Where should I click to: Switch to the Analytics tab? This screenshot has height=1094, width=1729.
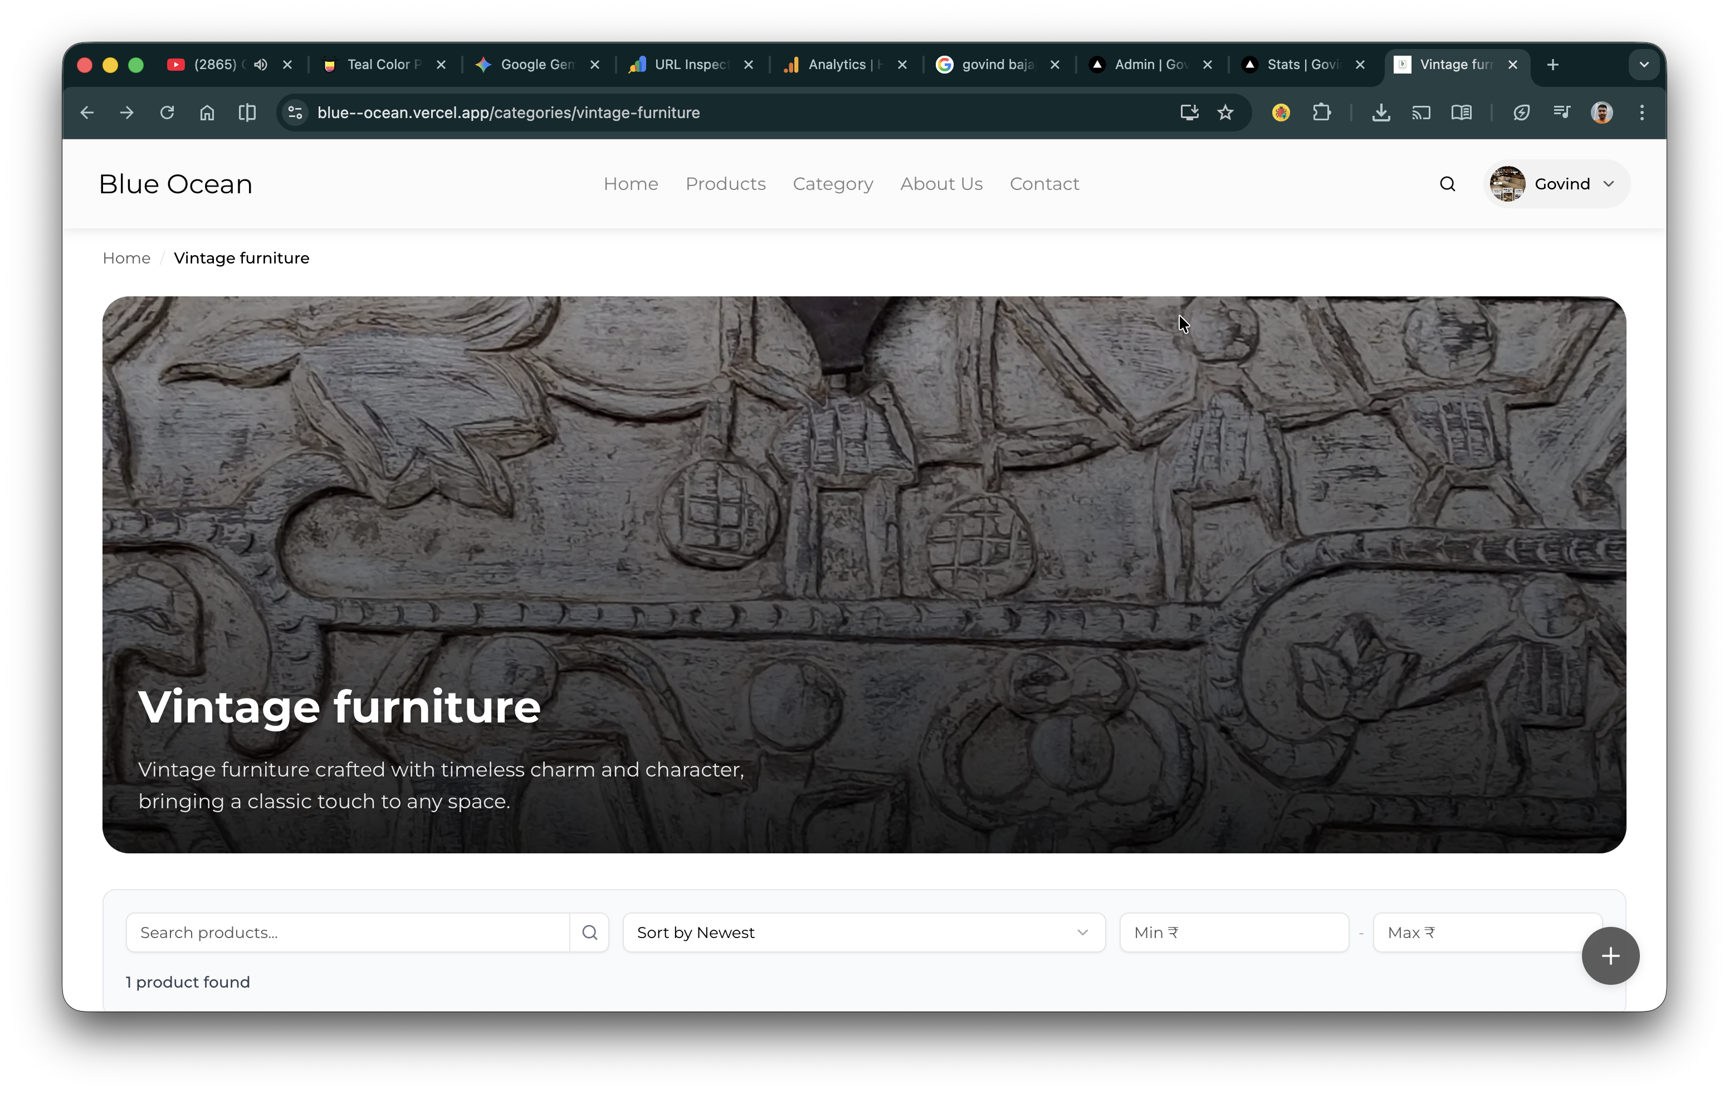(836, 65)
